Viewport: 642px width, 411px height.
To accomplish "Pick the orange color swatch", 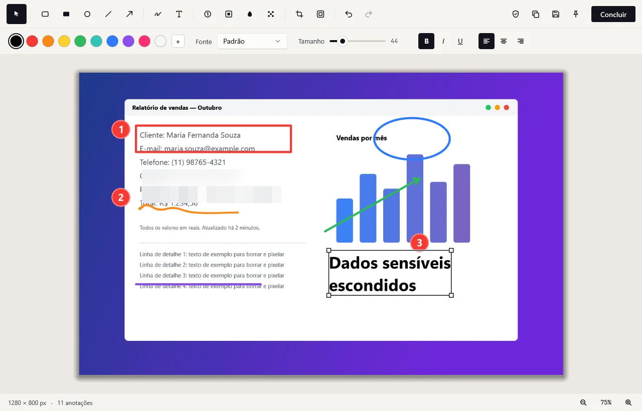I will coord(48,41).
